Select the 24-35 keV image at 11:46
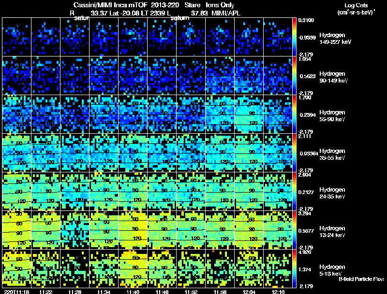387x294 pixels. (x=162, y=192)
